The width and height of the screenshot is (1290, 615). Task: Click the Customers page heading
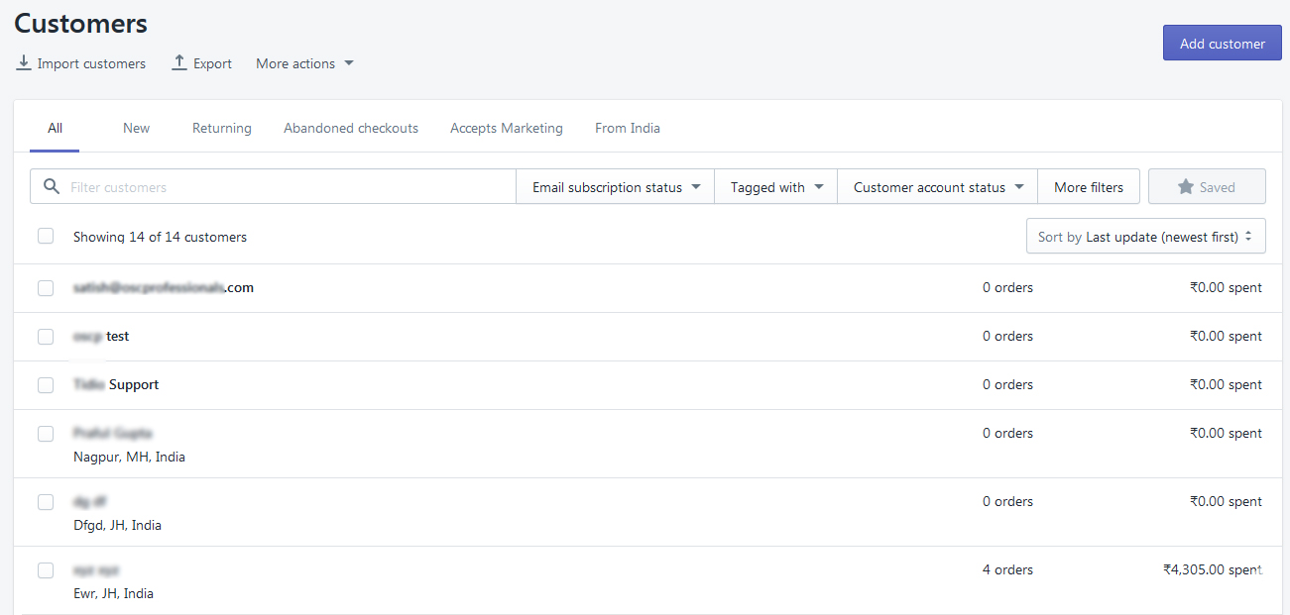(80, 24)
